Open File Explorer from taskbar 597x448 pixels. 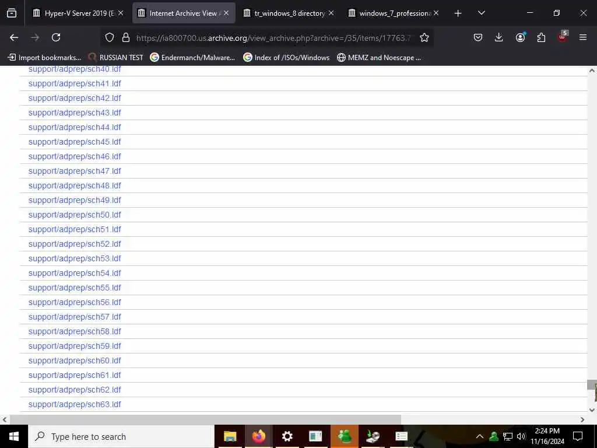[230, 436]
